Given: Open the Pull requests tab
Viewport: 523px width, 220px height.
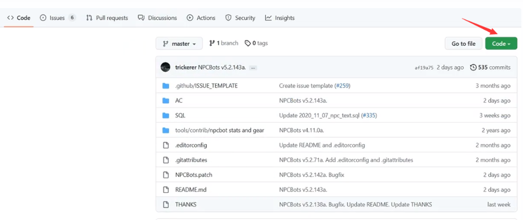Looking at the screenshot, I should [x=107, y=18].
